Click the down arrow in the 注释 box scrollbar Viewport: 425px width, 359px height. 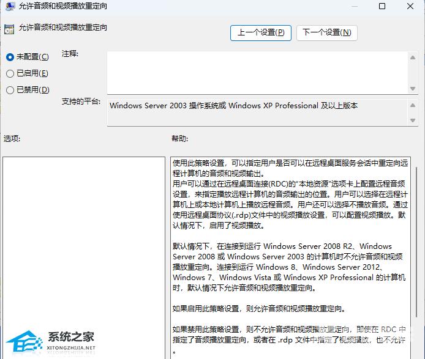tap(413, 88)
